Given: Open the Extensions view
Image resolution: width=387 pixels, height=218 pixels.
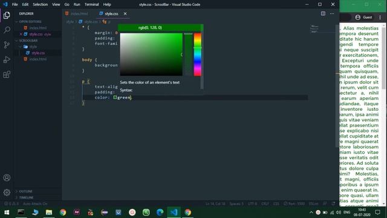Looking at the screenshot, I should point(7,74).
